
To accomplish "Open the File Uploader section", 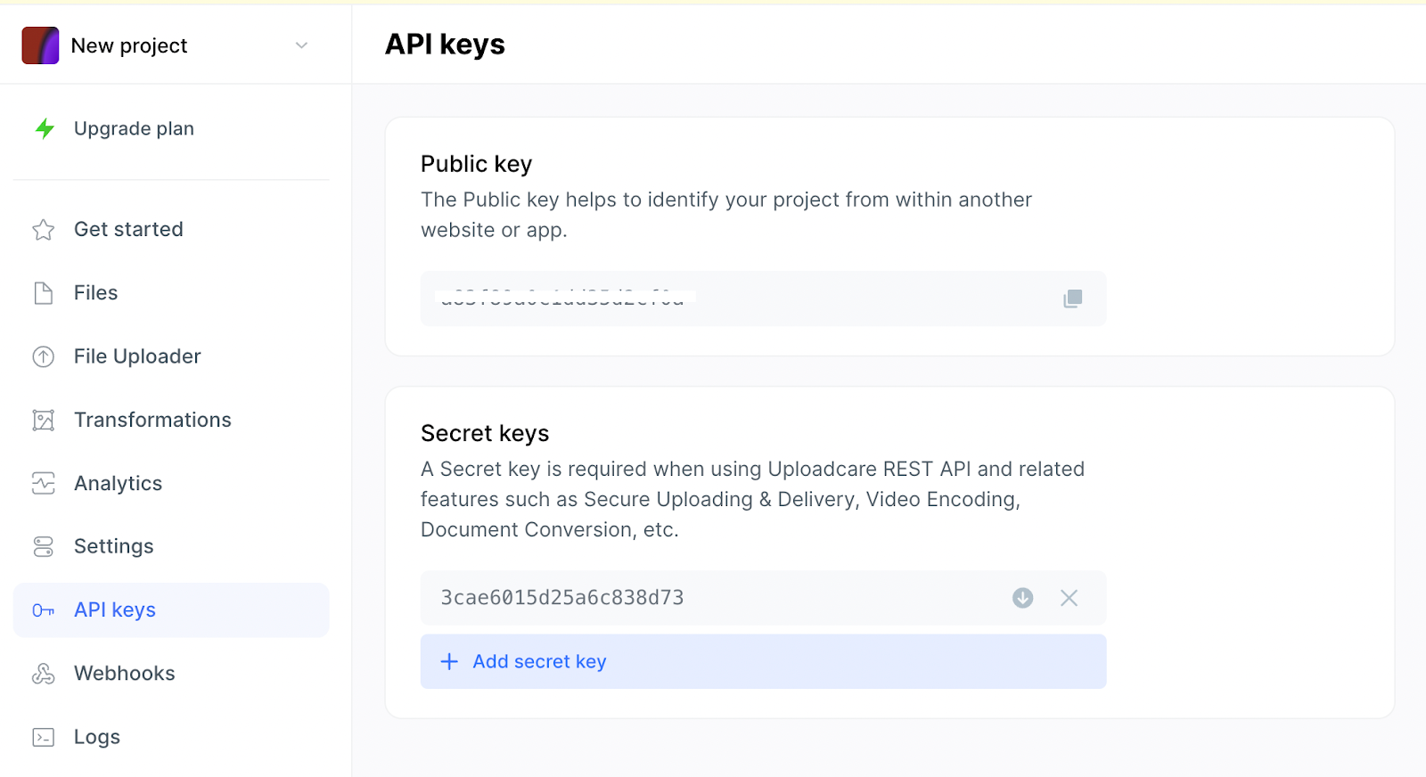I will [x=135, y=356].
